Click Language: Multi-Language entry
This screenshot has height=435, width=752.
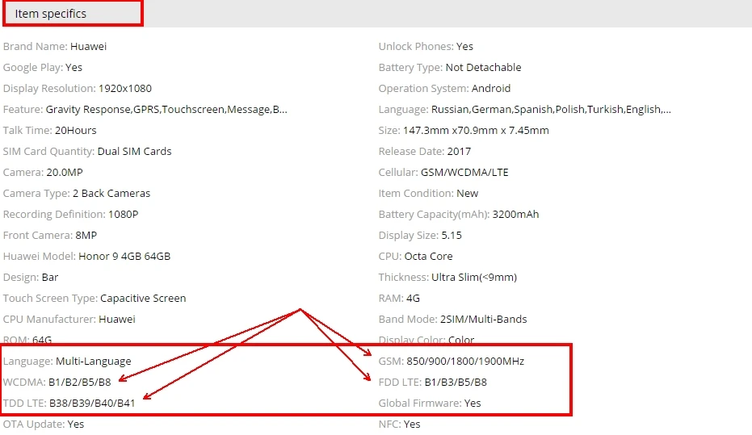[x=67, y=362]
